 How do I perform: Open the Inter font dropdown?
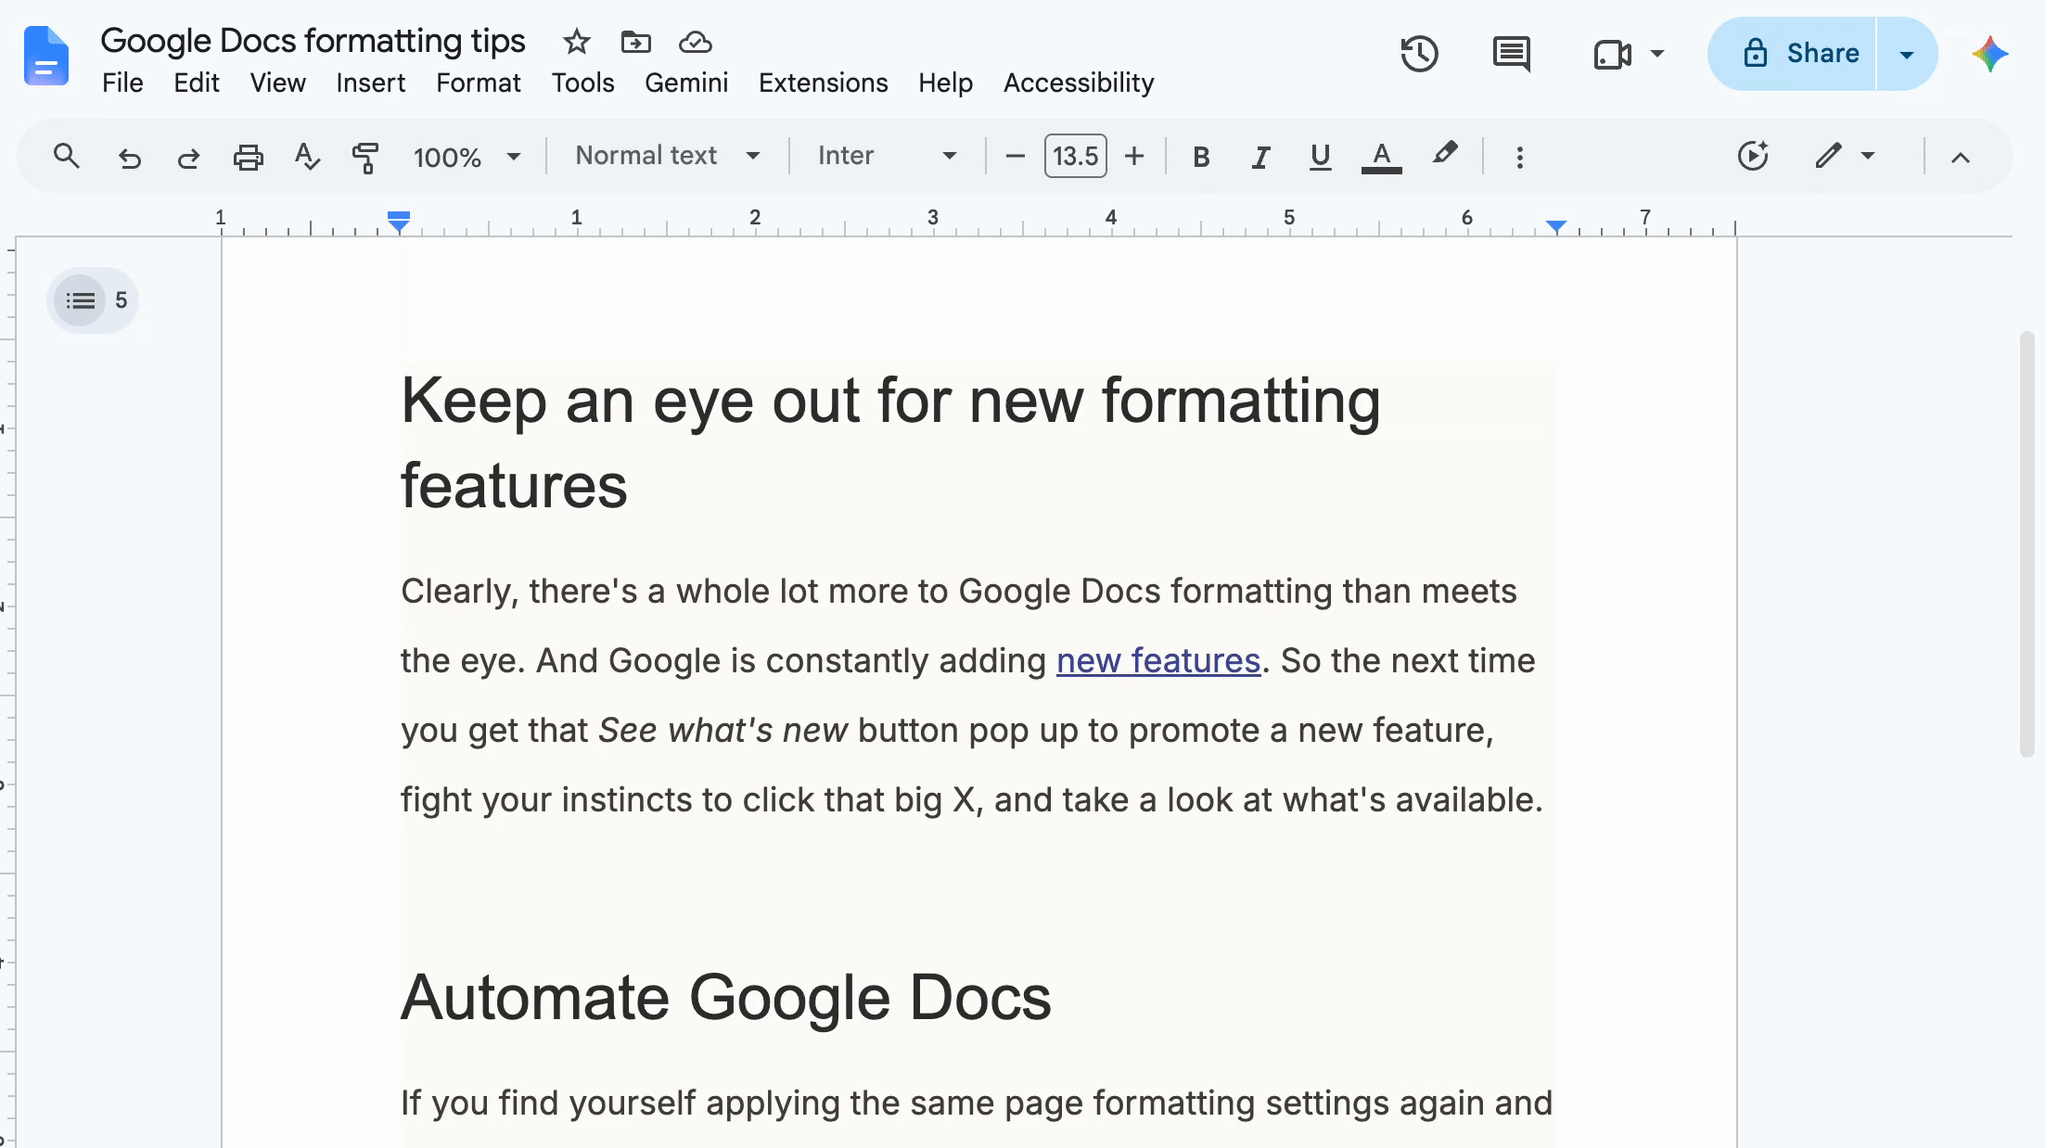pyautogui.click(x=887, y=156)
